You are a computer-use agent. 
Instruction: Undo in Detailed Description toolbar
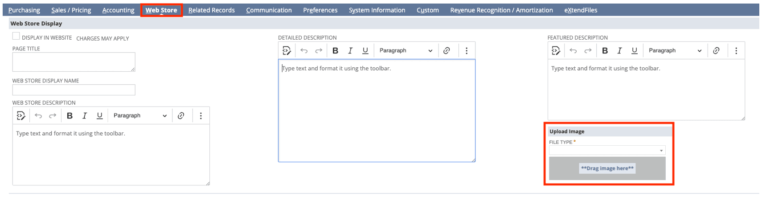304,51
